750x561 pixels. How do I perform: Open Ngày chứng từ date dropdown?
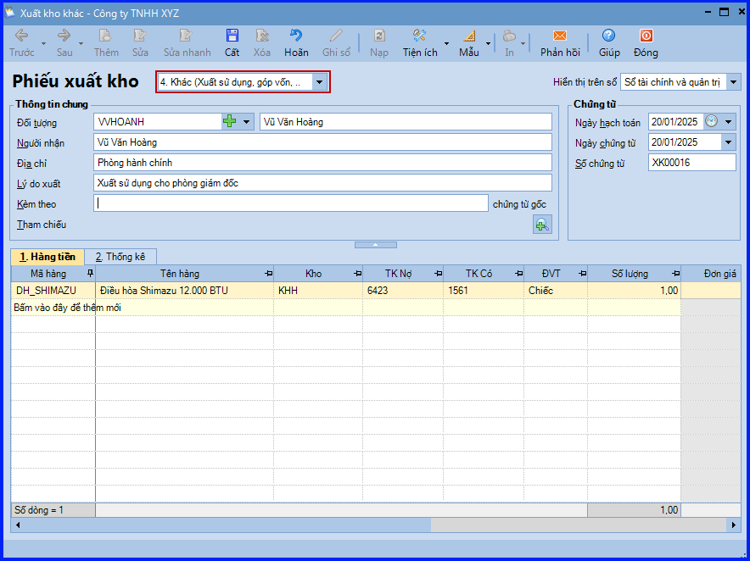(728, 142)
